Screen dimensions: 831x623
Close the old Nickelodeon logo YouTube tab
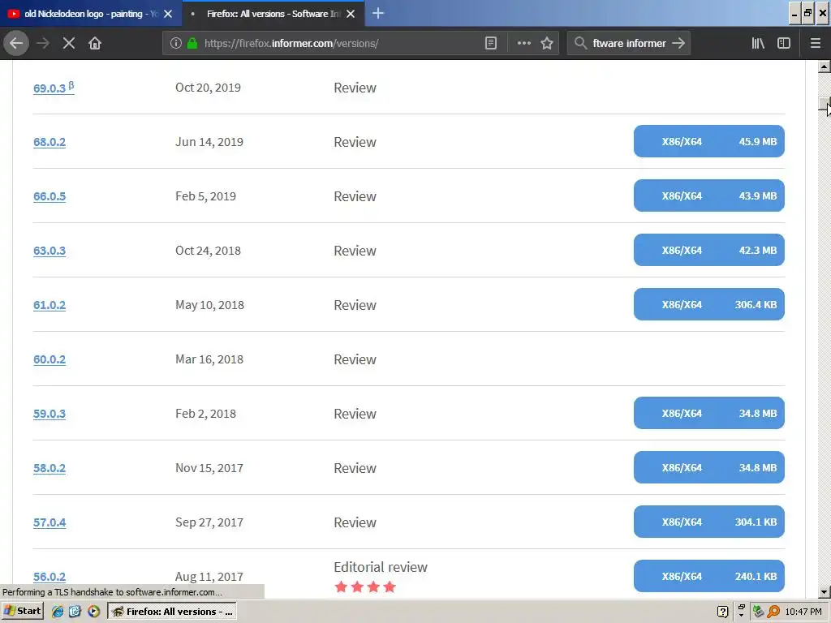click(168, 14)
